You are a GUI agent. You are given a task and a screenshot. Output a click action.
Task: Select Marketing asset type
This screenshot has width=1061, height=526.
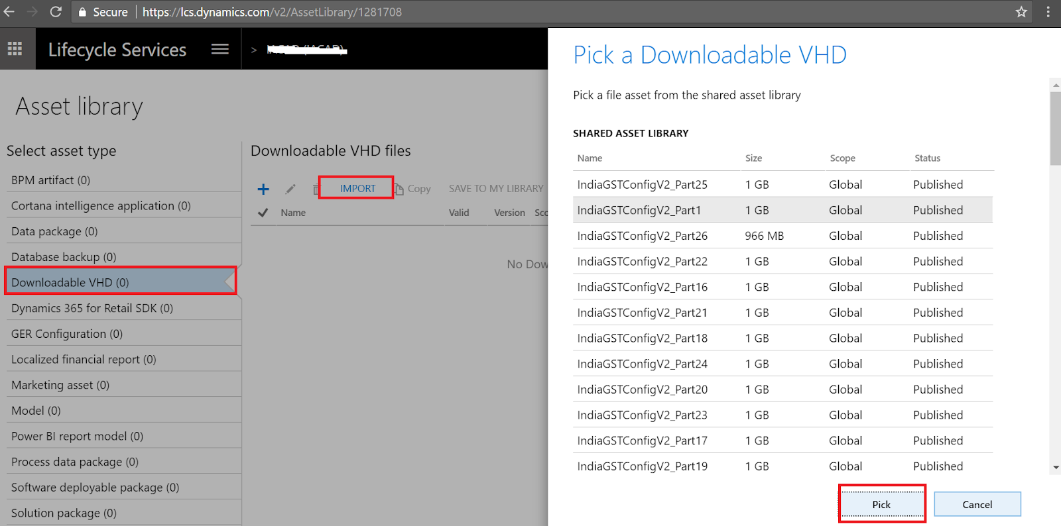pos(123,385)
